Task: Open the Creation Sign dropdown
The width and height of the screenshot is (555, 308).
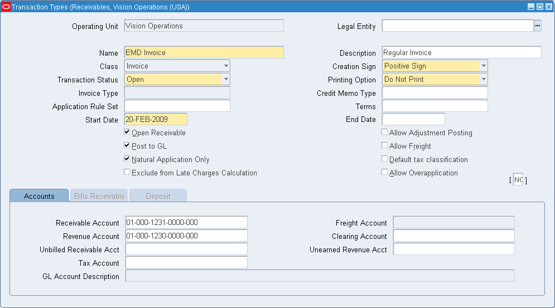Action: (x=484, y=66)
